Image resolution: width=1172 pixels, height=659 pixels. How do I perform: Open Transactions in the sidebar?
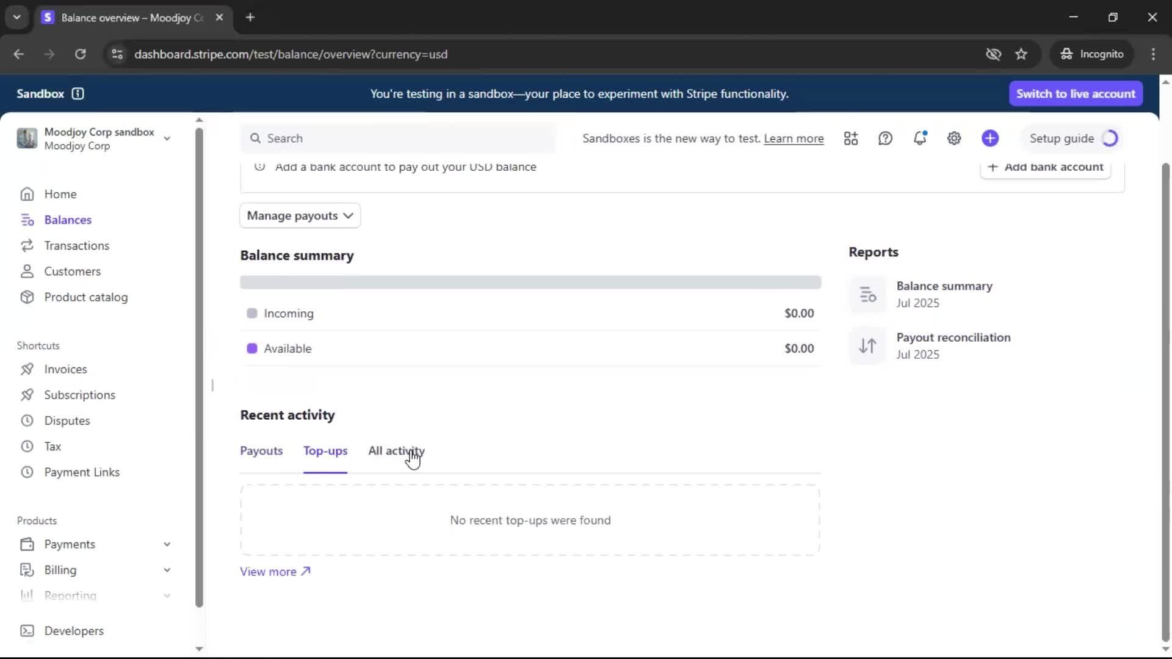(x=76, y=245)
